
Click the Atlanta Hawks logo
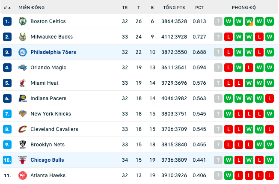point(23,175)
